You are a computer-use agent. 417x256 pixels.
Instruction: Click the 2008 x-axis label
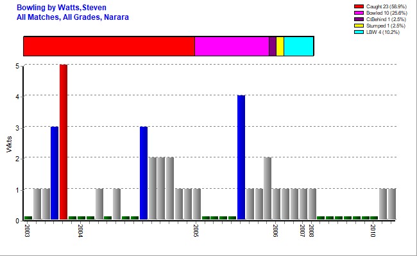pos(311,230)
